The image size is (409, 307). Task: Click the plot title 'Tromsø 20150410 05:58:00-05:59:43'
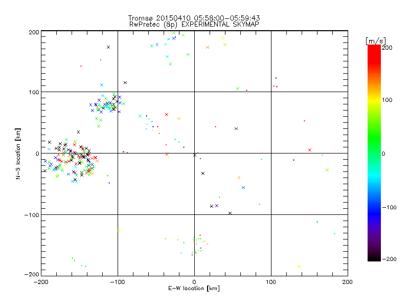194,18
